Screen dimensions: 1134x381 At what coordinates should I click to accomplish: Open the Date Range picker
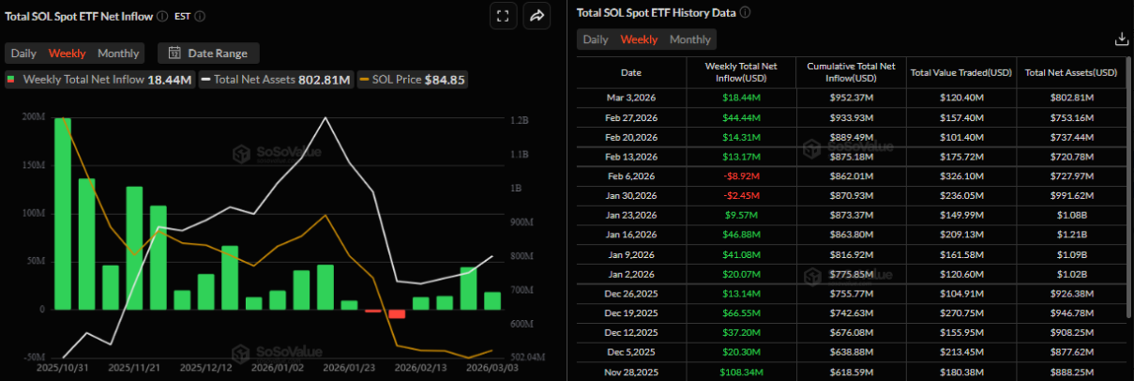208,53
